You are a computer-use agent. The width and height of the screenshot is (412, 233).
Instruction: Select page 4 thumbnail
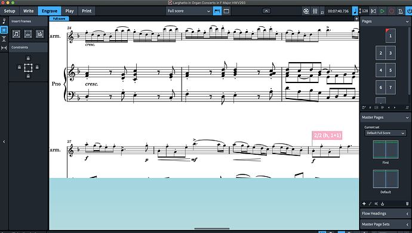tap(380, 70)
